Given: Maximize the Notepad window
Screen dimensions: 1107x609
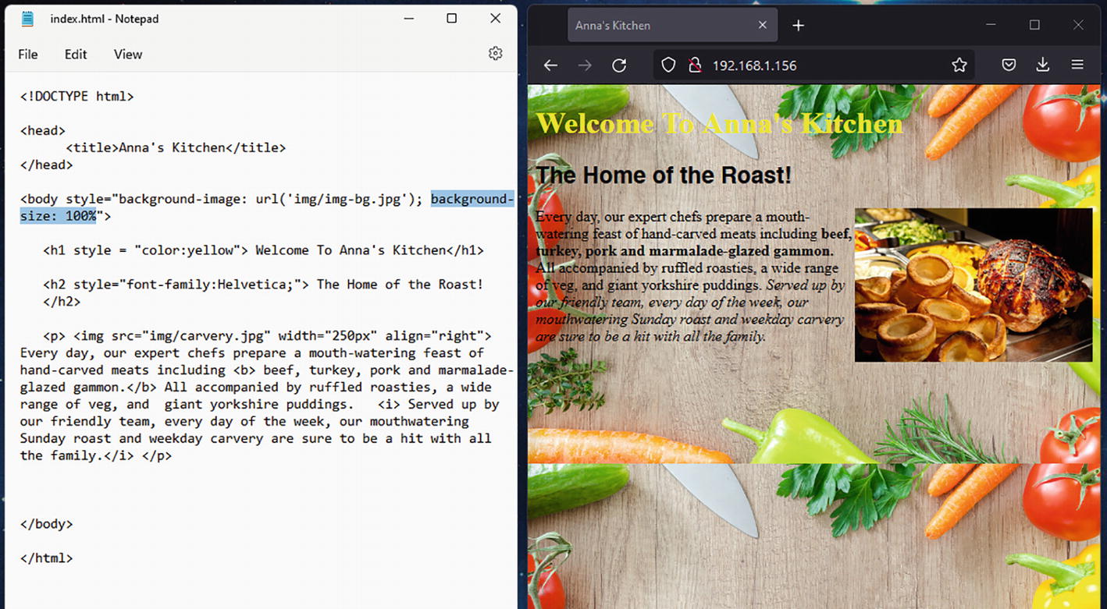Looking at the screenshot, I should 451,19.
